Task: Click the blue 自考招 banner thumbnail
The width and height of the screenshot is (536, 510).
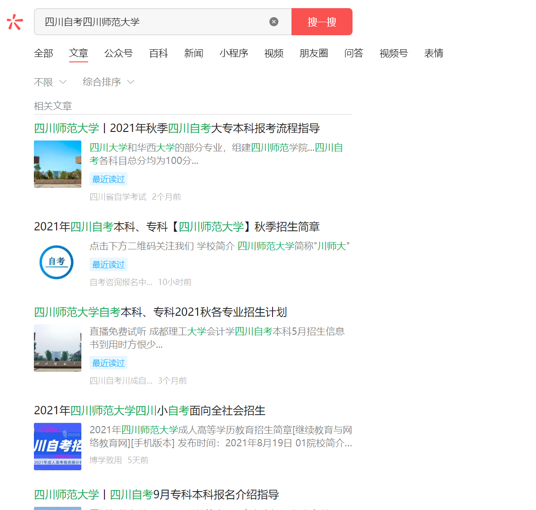Action: point(57,446)
